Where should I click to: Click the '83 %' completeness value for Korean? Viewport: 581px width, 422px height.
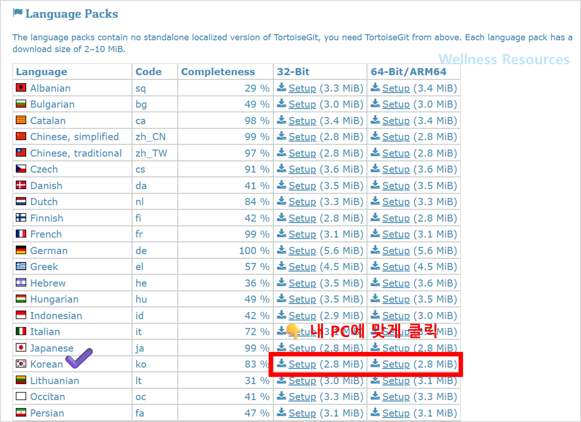point(257,364)
